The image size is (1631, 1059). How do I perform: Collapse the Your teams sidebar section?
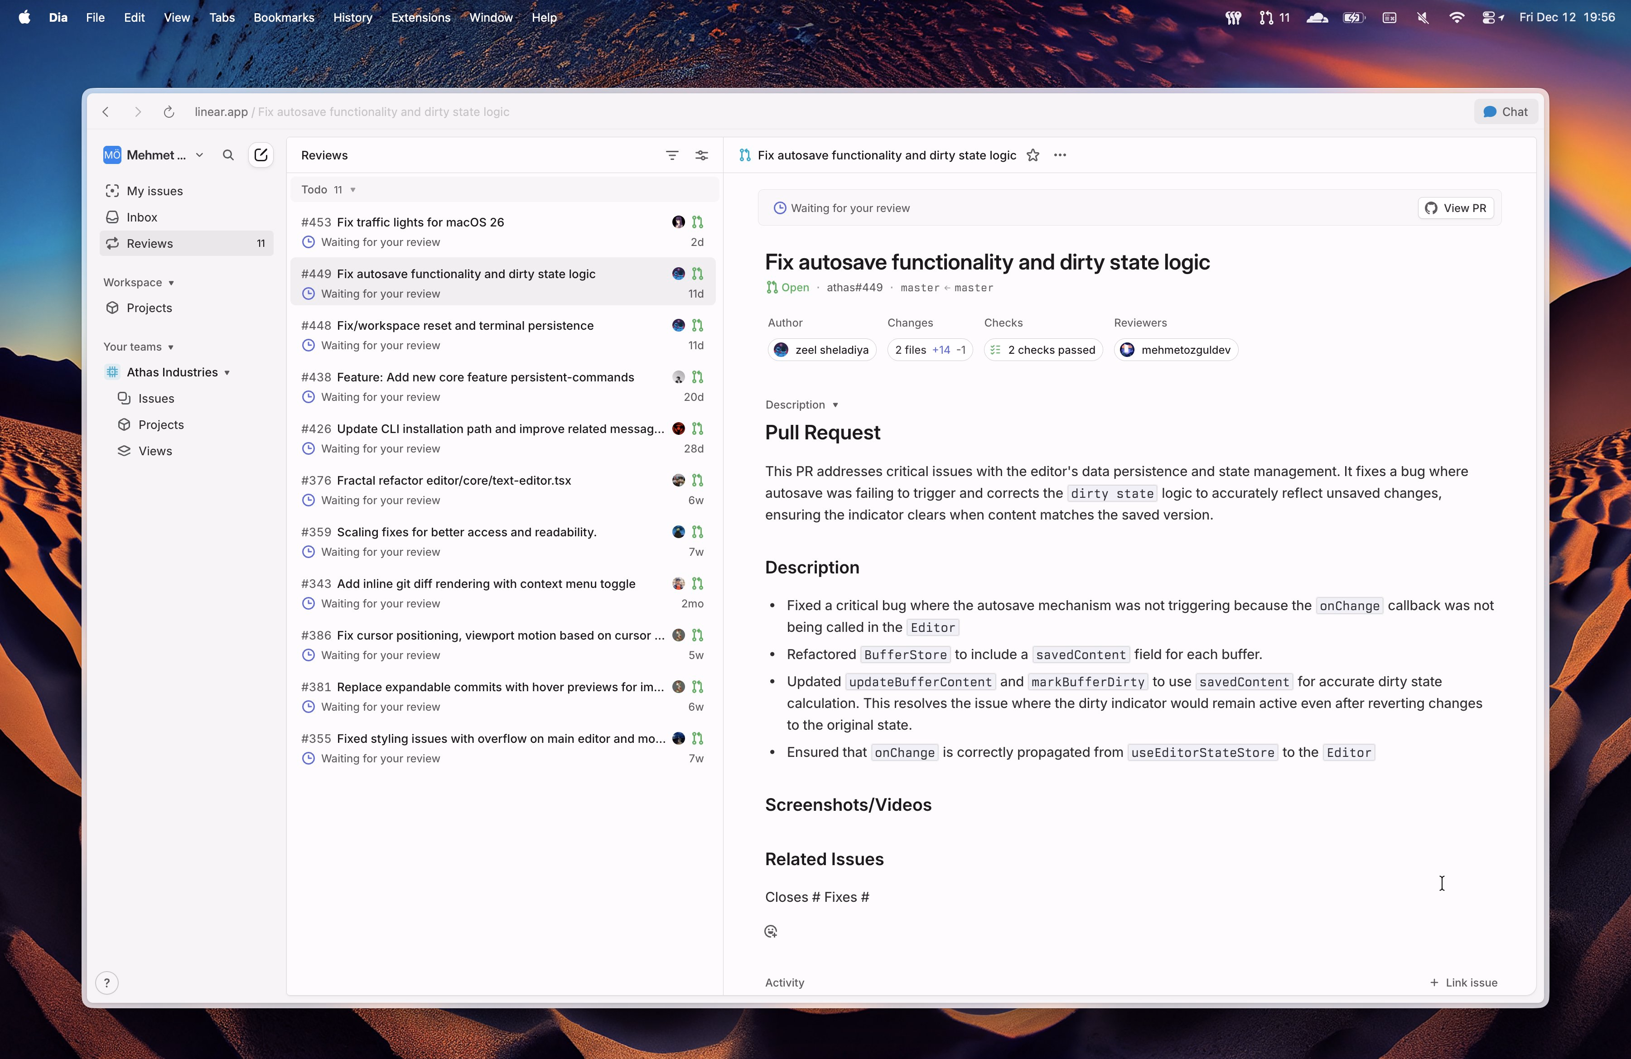tap(139, 347)
